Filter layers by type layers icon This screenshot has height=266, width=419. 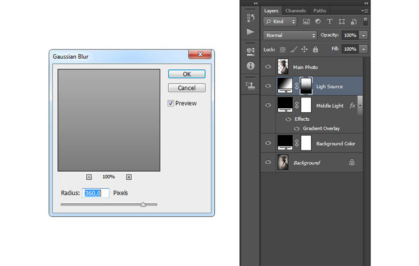(x=330, y=22)
